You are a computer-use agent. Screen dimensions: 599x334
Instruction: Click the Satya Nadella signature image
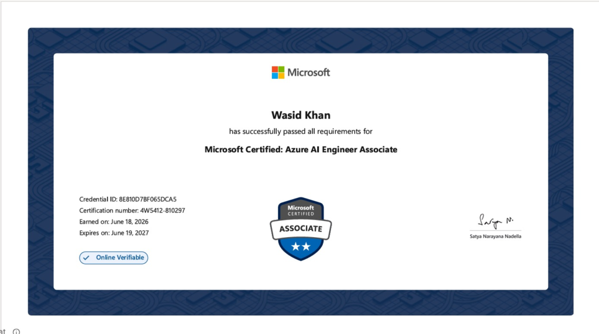(495, 221)
